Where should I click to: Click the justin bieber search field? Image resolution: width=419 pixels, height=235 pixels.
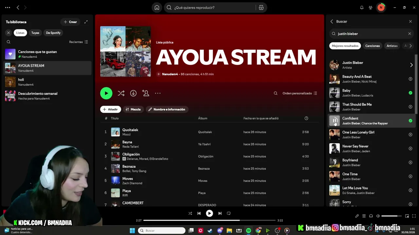[371, 34]
